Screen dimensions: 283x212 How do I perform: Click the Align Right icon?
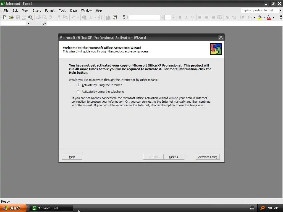point(213,17)
